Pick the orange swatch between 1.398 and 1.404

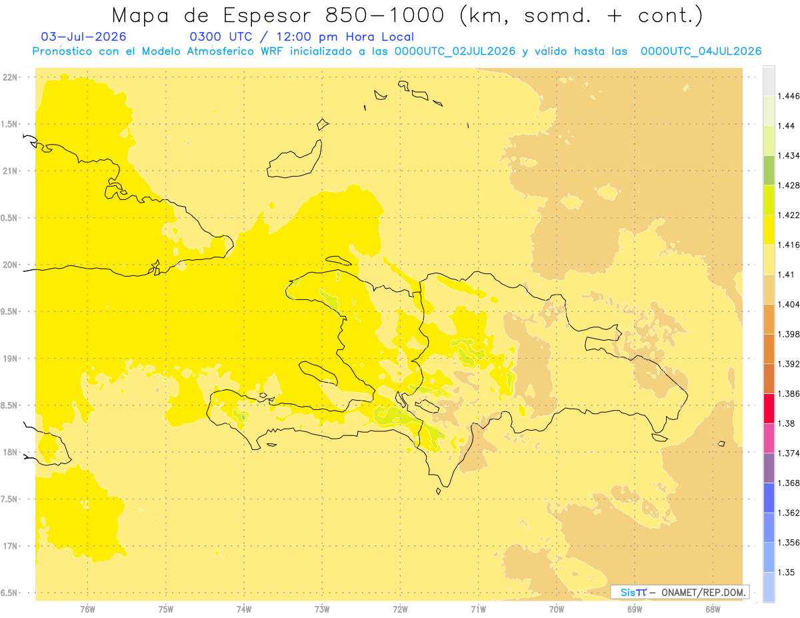(x=769, y=319)
